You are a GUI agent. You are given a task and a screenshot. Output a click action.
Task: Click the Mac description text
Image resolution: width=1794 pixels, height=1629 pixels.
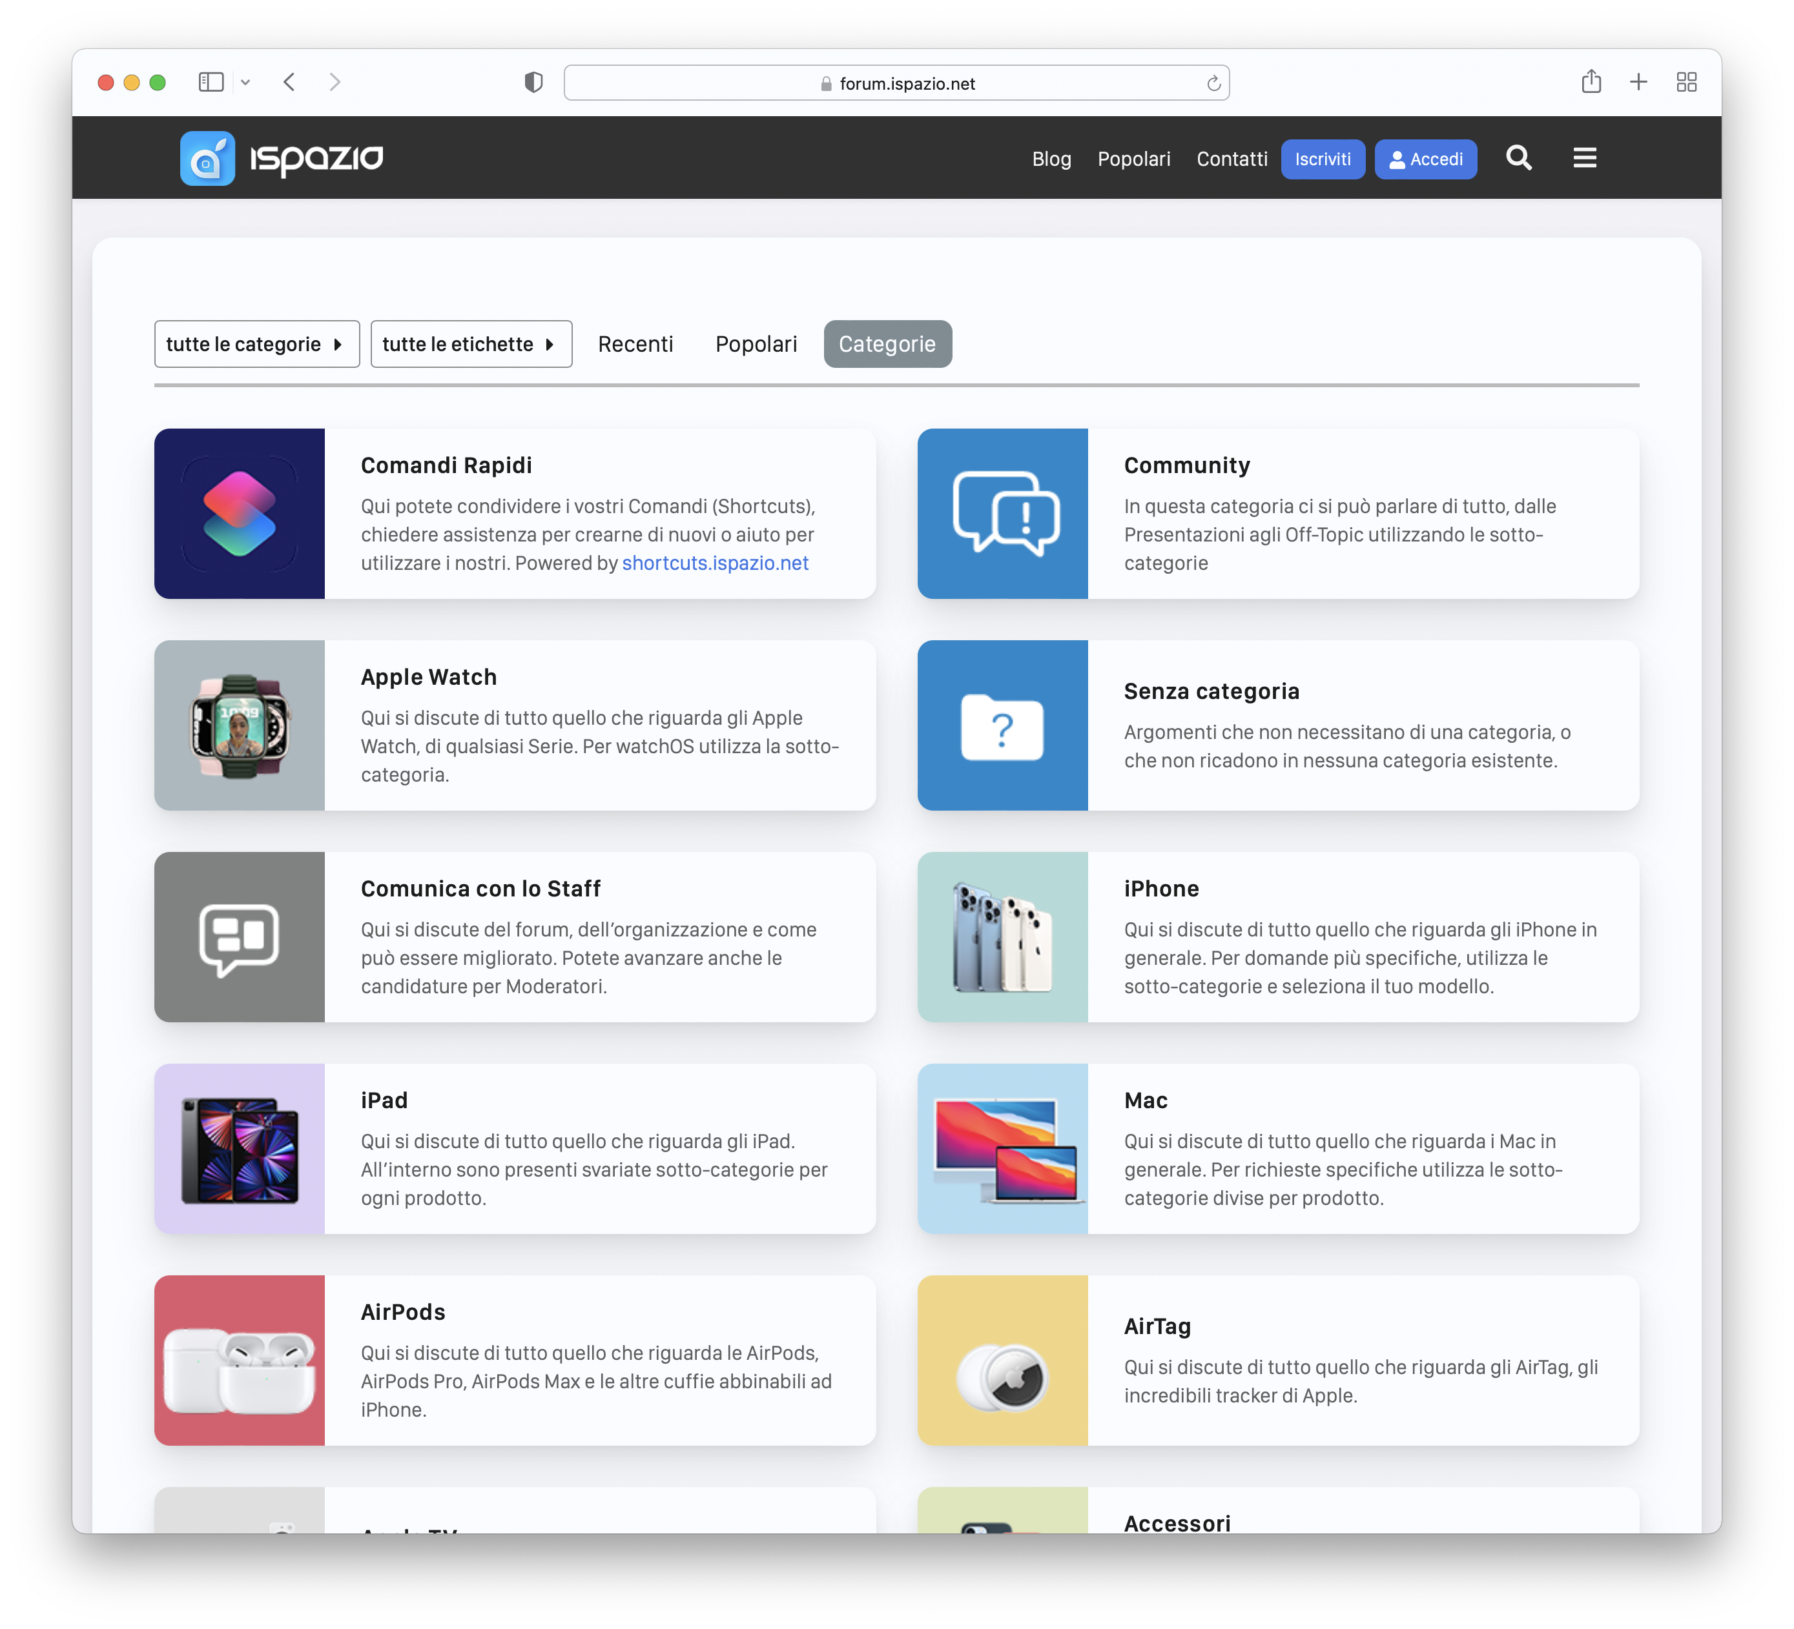pyautogui.click(x=1343, y=1169)
